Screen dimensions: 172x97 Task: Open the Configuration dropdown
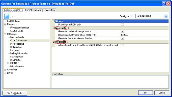coord(166,16)
